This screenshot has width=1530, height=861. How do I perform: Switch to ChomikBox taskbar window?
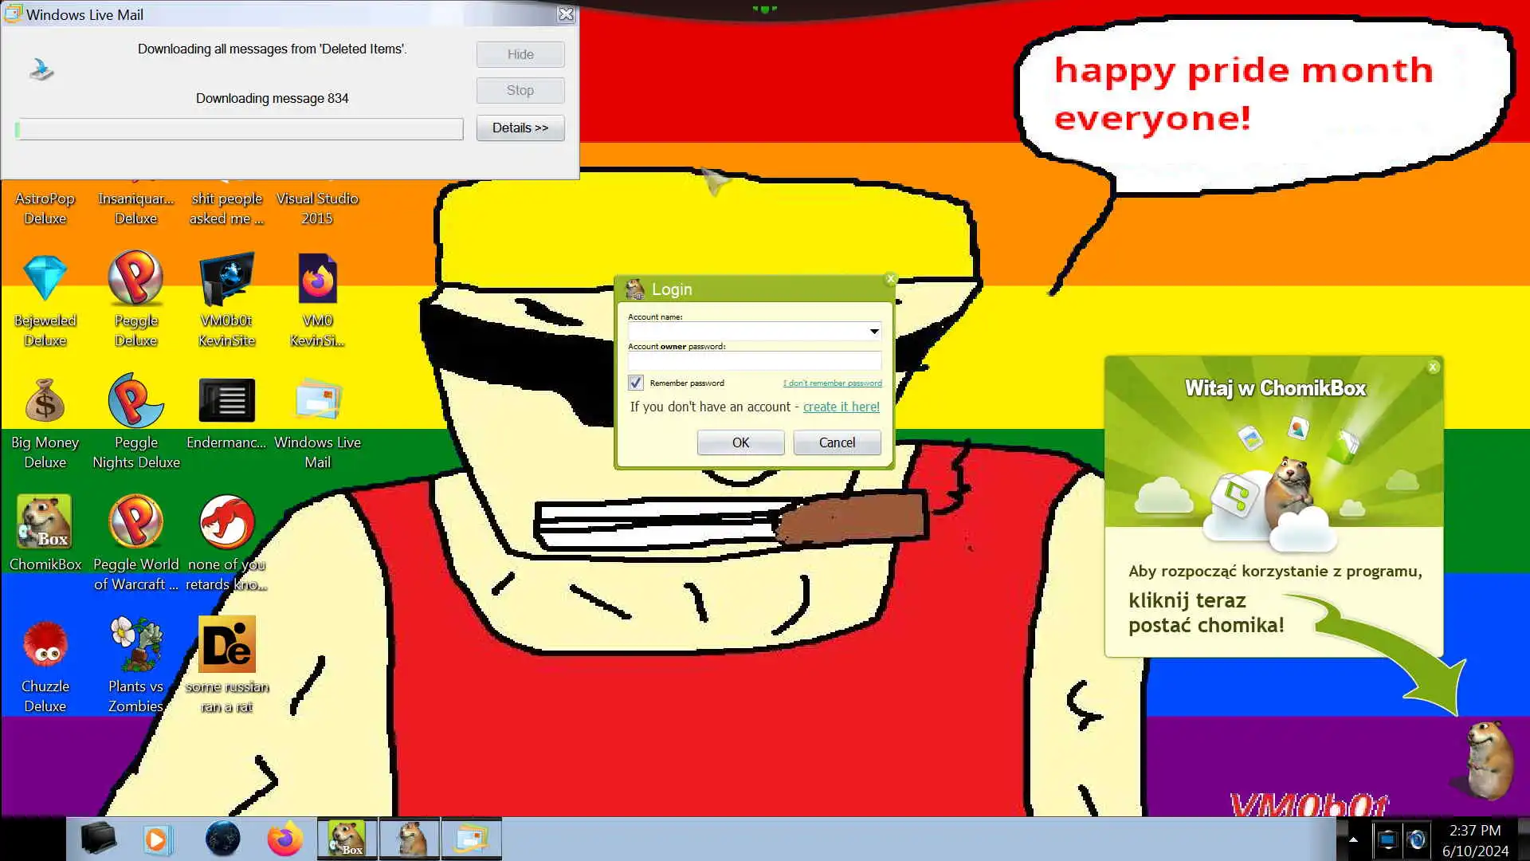click(x=347, y=839)
